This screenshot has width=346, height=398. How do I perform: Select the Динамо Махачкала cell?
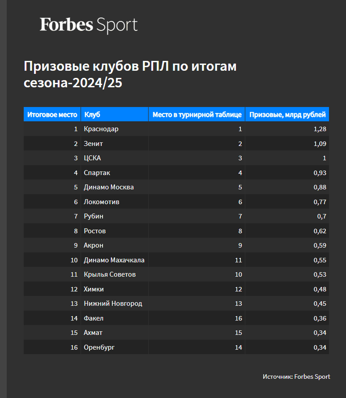[114, 260]
